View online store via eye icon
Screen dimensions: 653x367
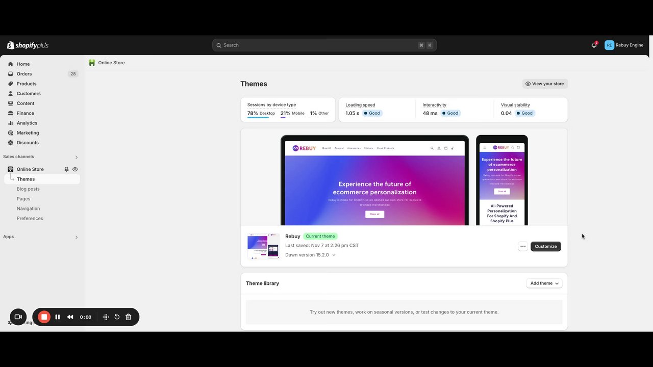coord(75,169)
